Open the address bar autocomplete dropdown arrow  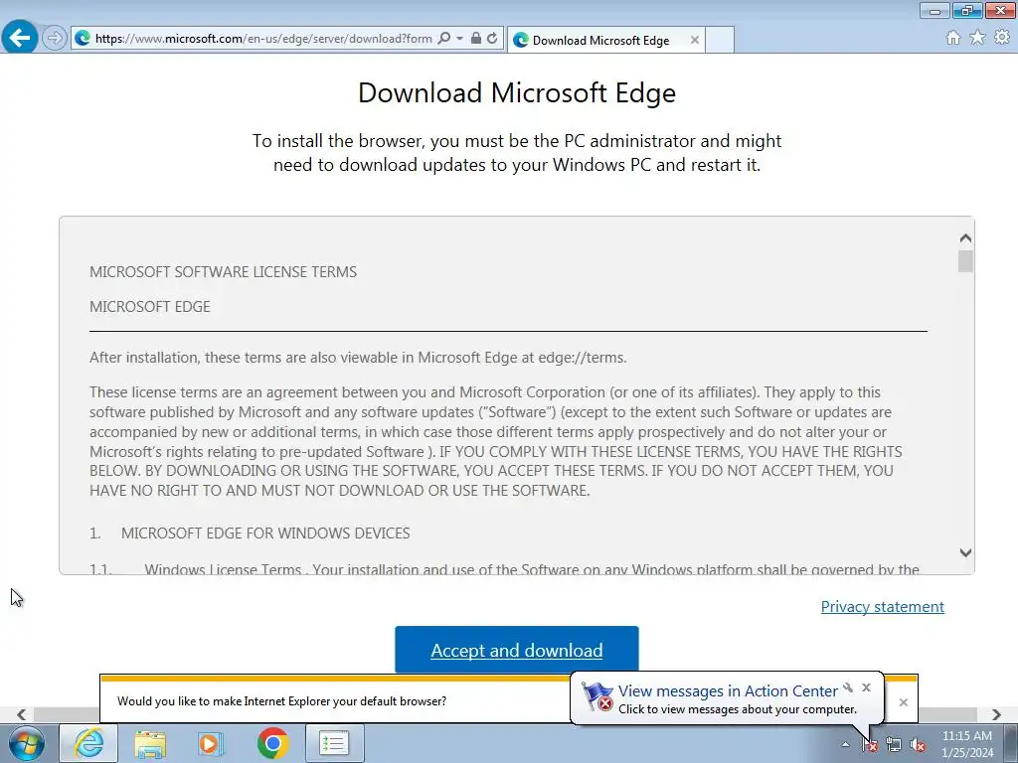(459, 39)
